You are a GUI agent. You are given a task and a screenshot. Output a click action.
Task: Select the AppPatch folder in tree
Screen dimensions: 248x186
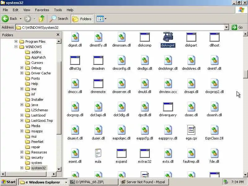(x=38, y=57)
